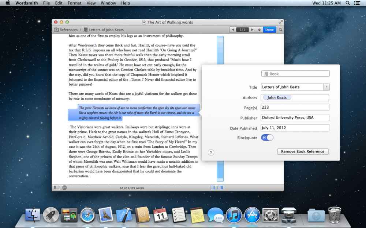This screenshot has height=228, width=366.
Task: Enter full screen via title bar arrows
Action: [x=281, y=22]
